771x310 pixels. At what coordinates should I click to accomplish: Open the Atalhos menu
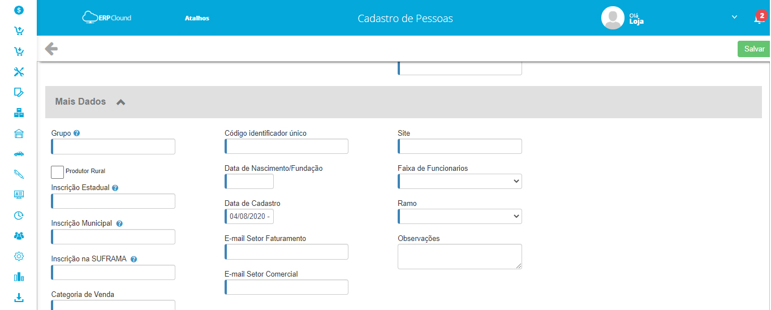tap(197, 18)
